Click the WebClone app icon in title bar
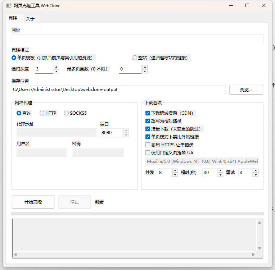 pyautogui.click(x=8, y=6)
